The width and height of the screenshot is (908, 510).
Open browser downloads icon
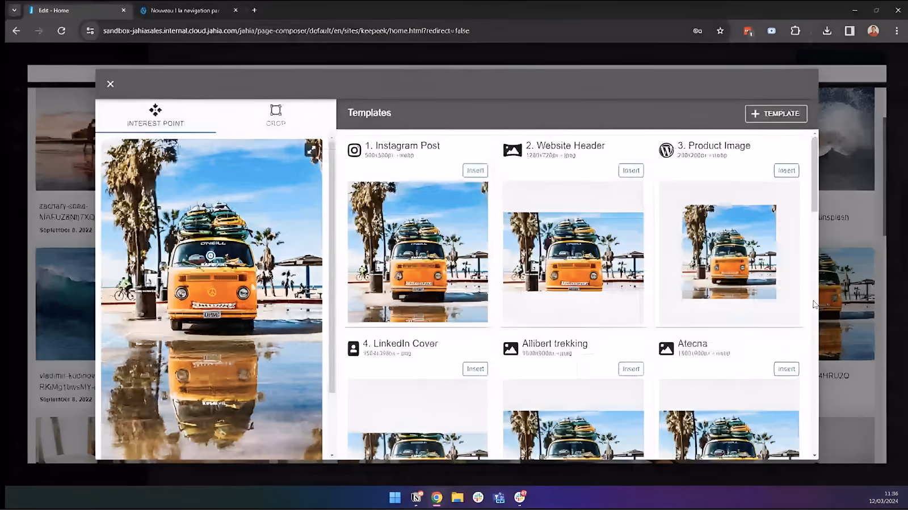pos(827,31)
